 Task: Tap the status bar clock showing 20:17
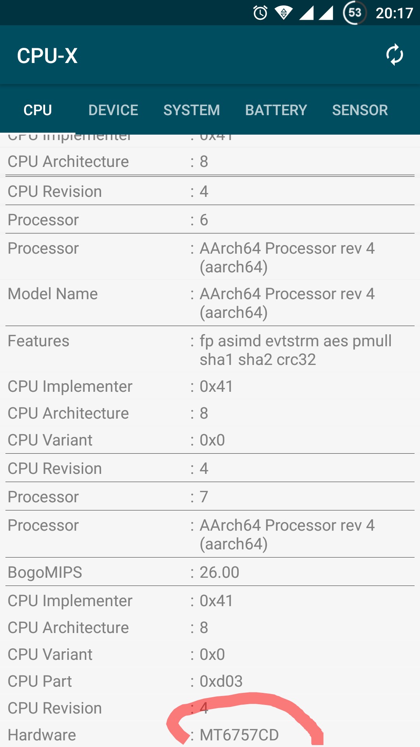394,13
